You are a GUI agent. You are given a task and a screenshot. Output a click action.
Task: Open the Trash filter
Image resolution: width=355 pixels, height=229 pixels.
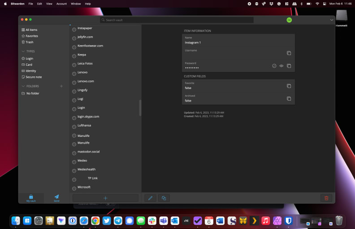click(27, 42)
